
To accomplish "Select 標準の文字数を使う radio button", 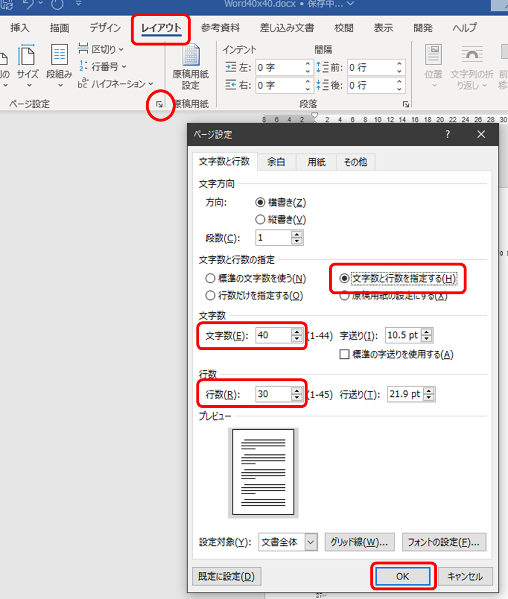I will click(210, 278).
